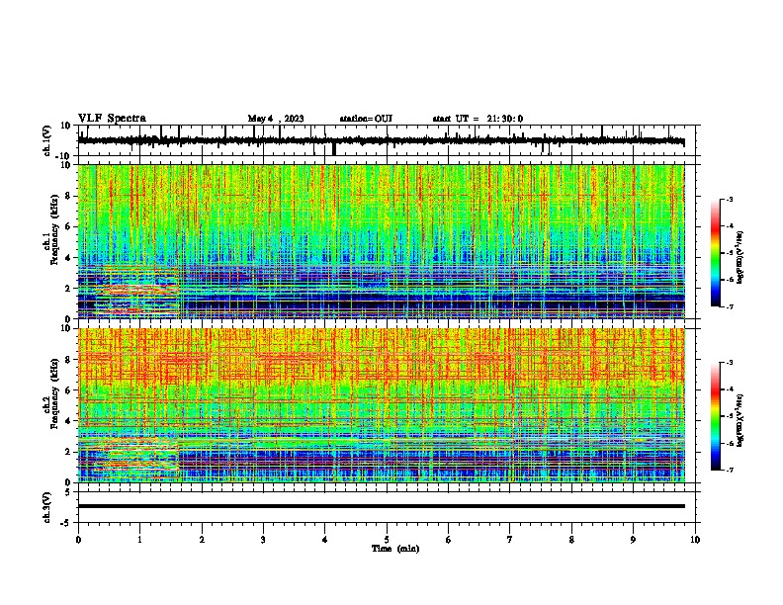
Task: Click the "station=OUI" label
Action: pyautogui.click(x=366, y=119)
